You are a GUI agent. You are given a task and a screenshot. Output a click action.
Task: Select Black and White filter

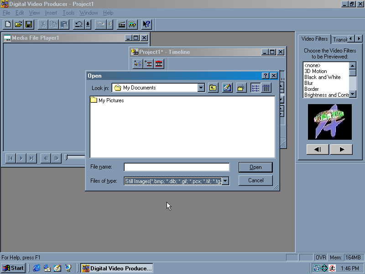(323, 77)
